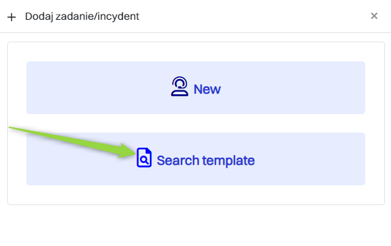The image size is (391, 246).
Task: Browse templates via Search template
Action: pos(196,159)
